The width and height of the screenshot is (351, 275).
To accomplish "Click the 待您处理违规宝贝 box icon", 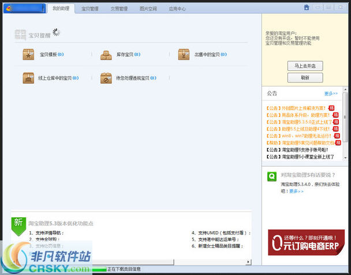I will [106, 78].
